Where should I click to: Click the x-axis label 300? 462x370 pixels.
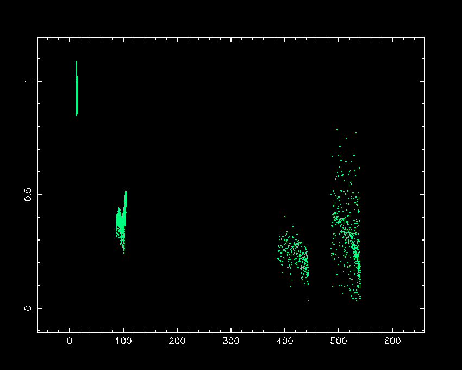[230, 341]
